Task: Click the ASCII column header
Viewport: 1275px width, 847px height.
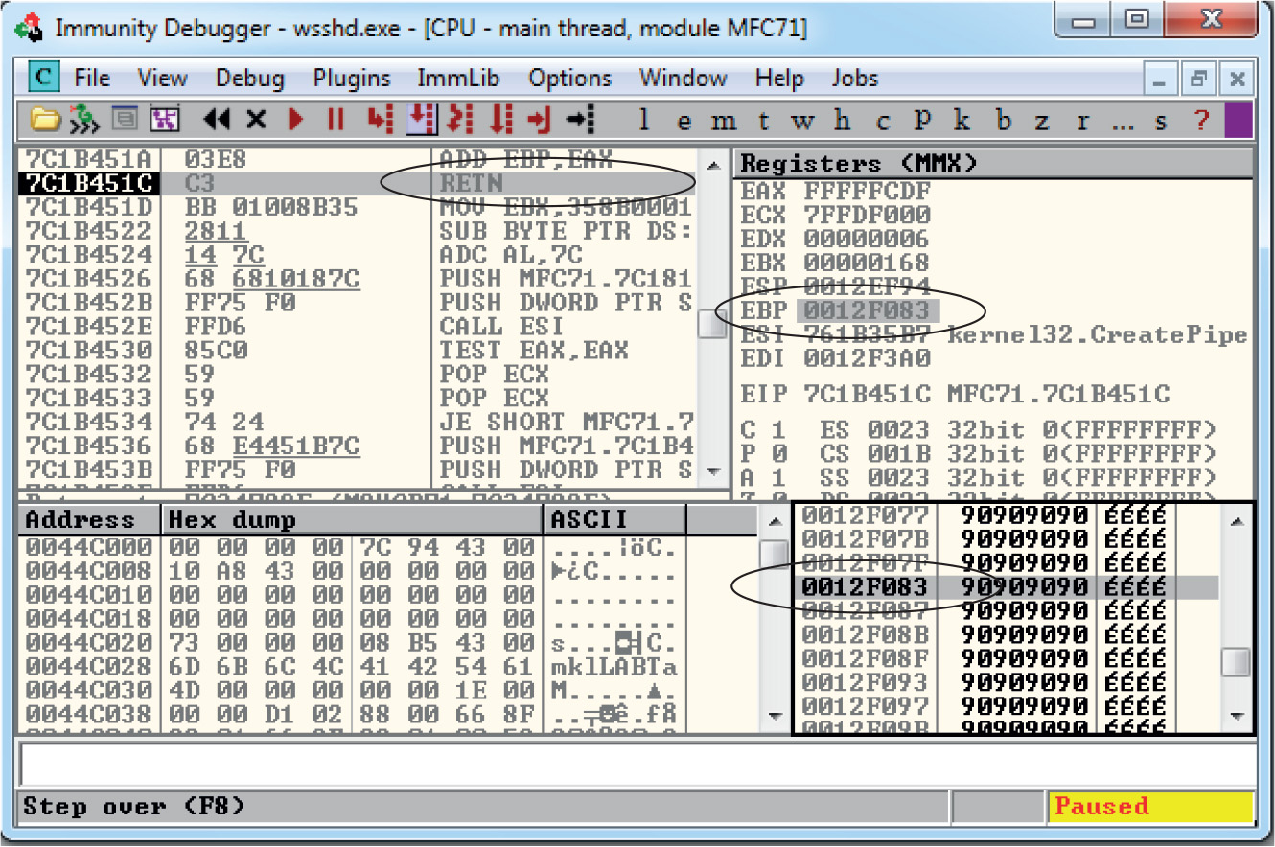Action: coord(614,520)
